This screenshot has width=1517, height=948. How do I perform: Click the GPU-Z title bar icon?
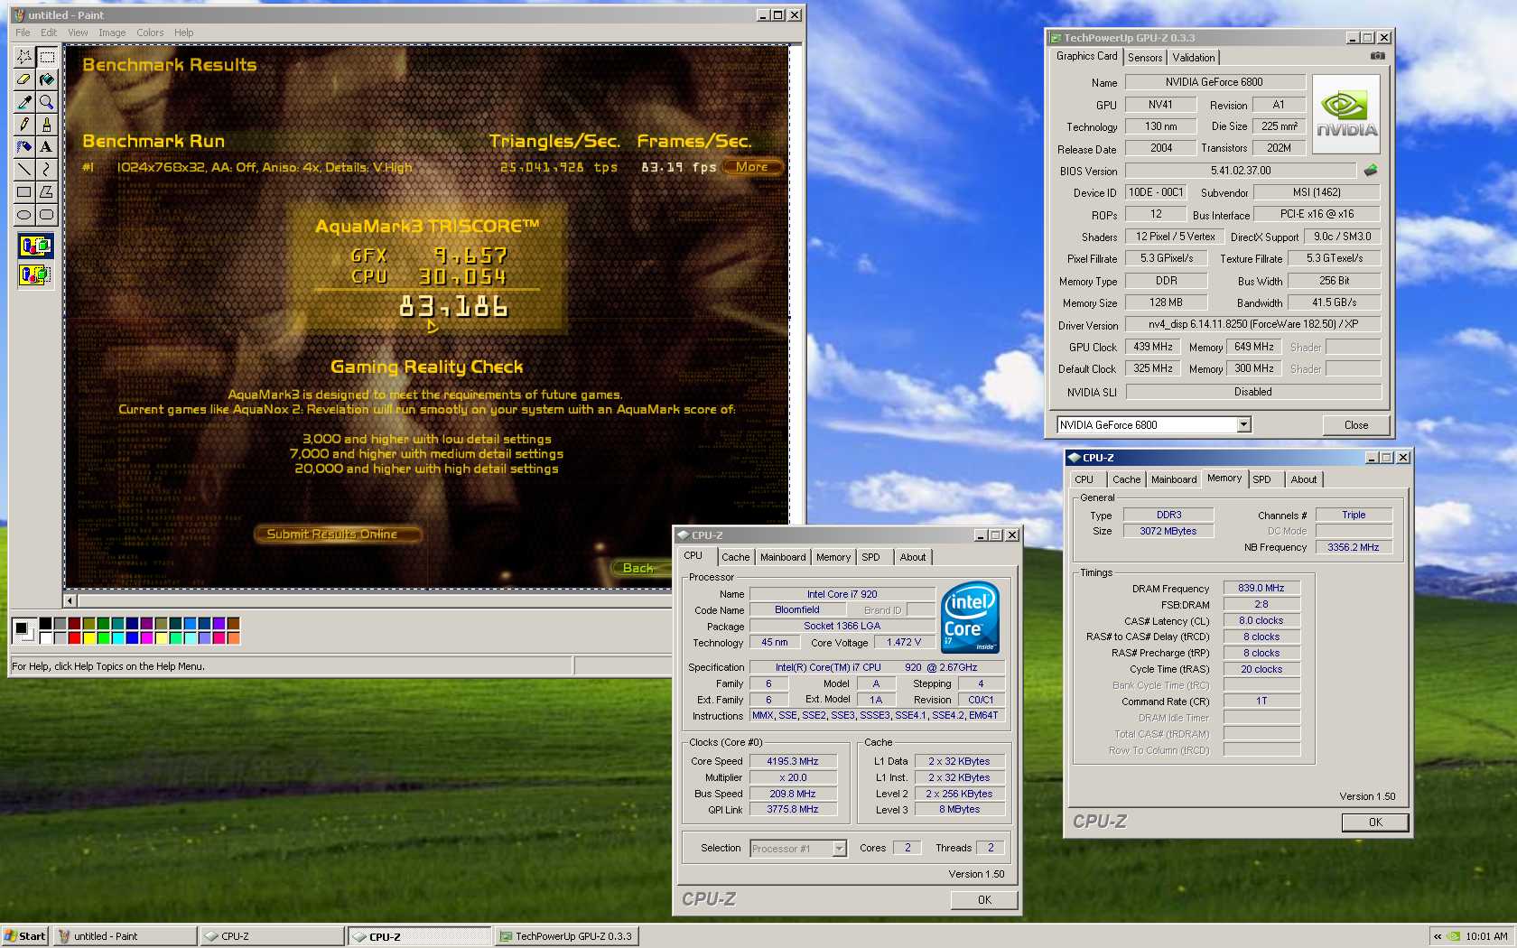[x=1056, y=38]
